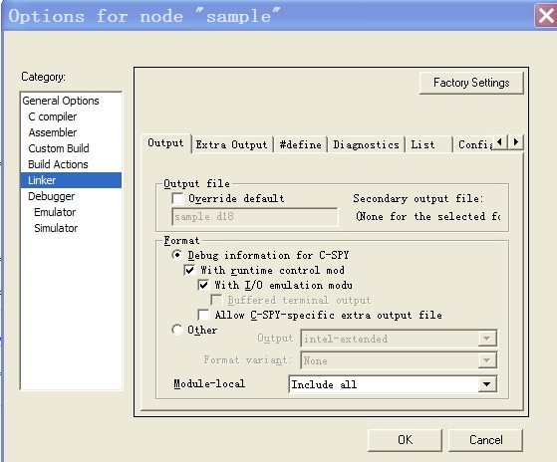557x462 pixels.
Task: Select Build Actions category
Action: (58, 164)
